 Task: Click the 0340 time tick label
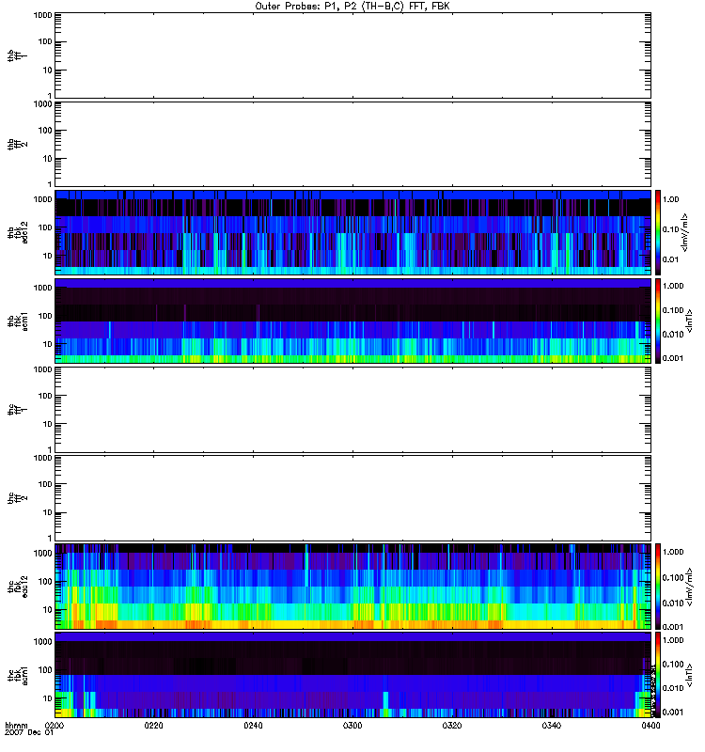tap(551, 727)
